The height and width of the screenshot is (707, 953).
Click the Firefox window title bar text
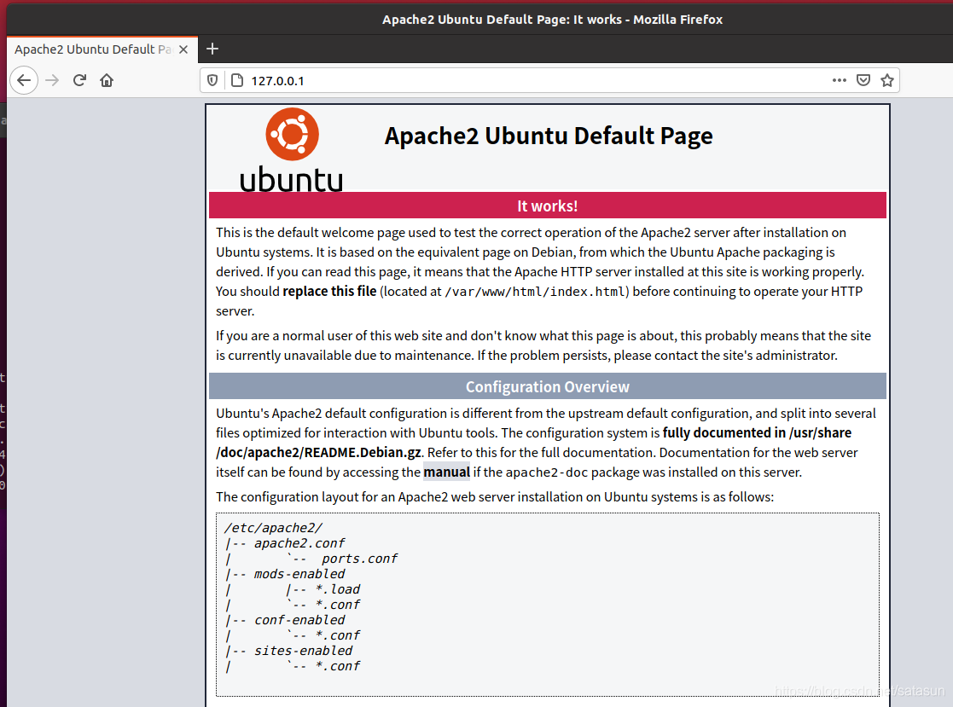(553, 20)
